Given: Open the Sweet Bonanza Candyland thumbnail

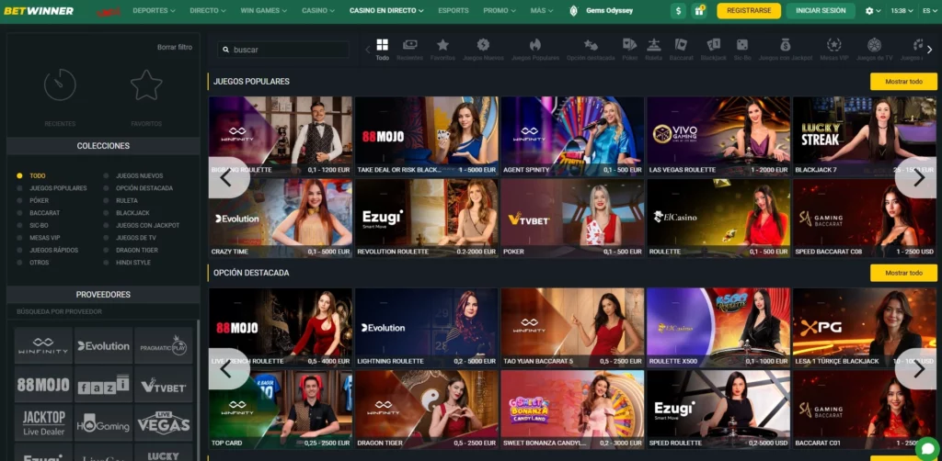Looking at the screenshot, I should point(572,410).
